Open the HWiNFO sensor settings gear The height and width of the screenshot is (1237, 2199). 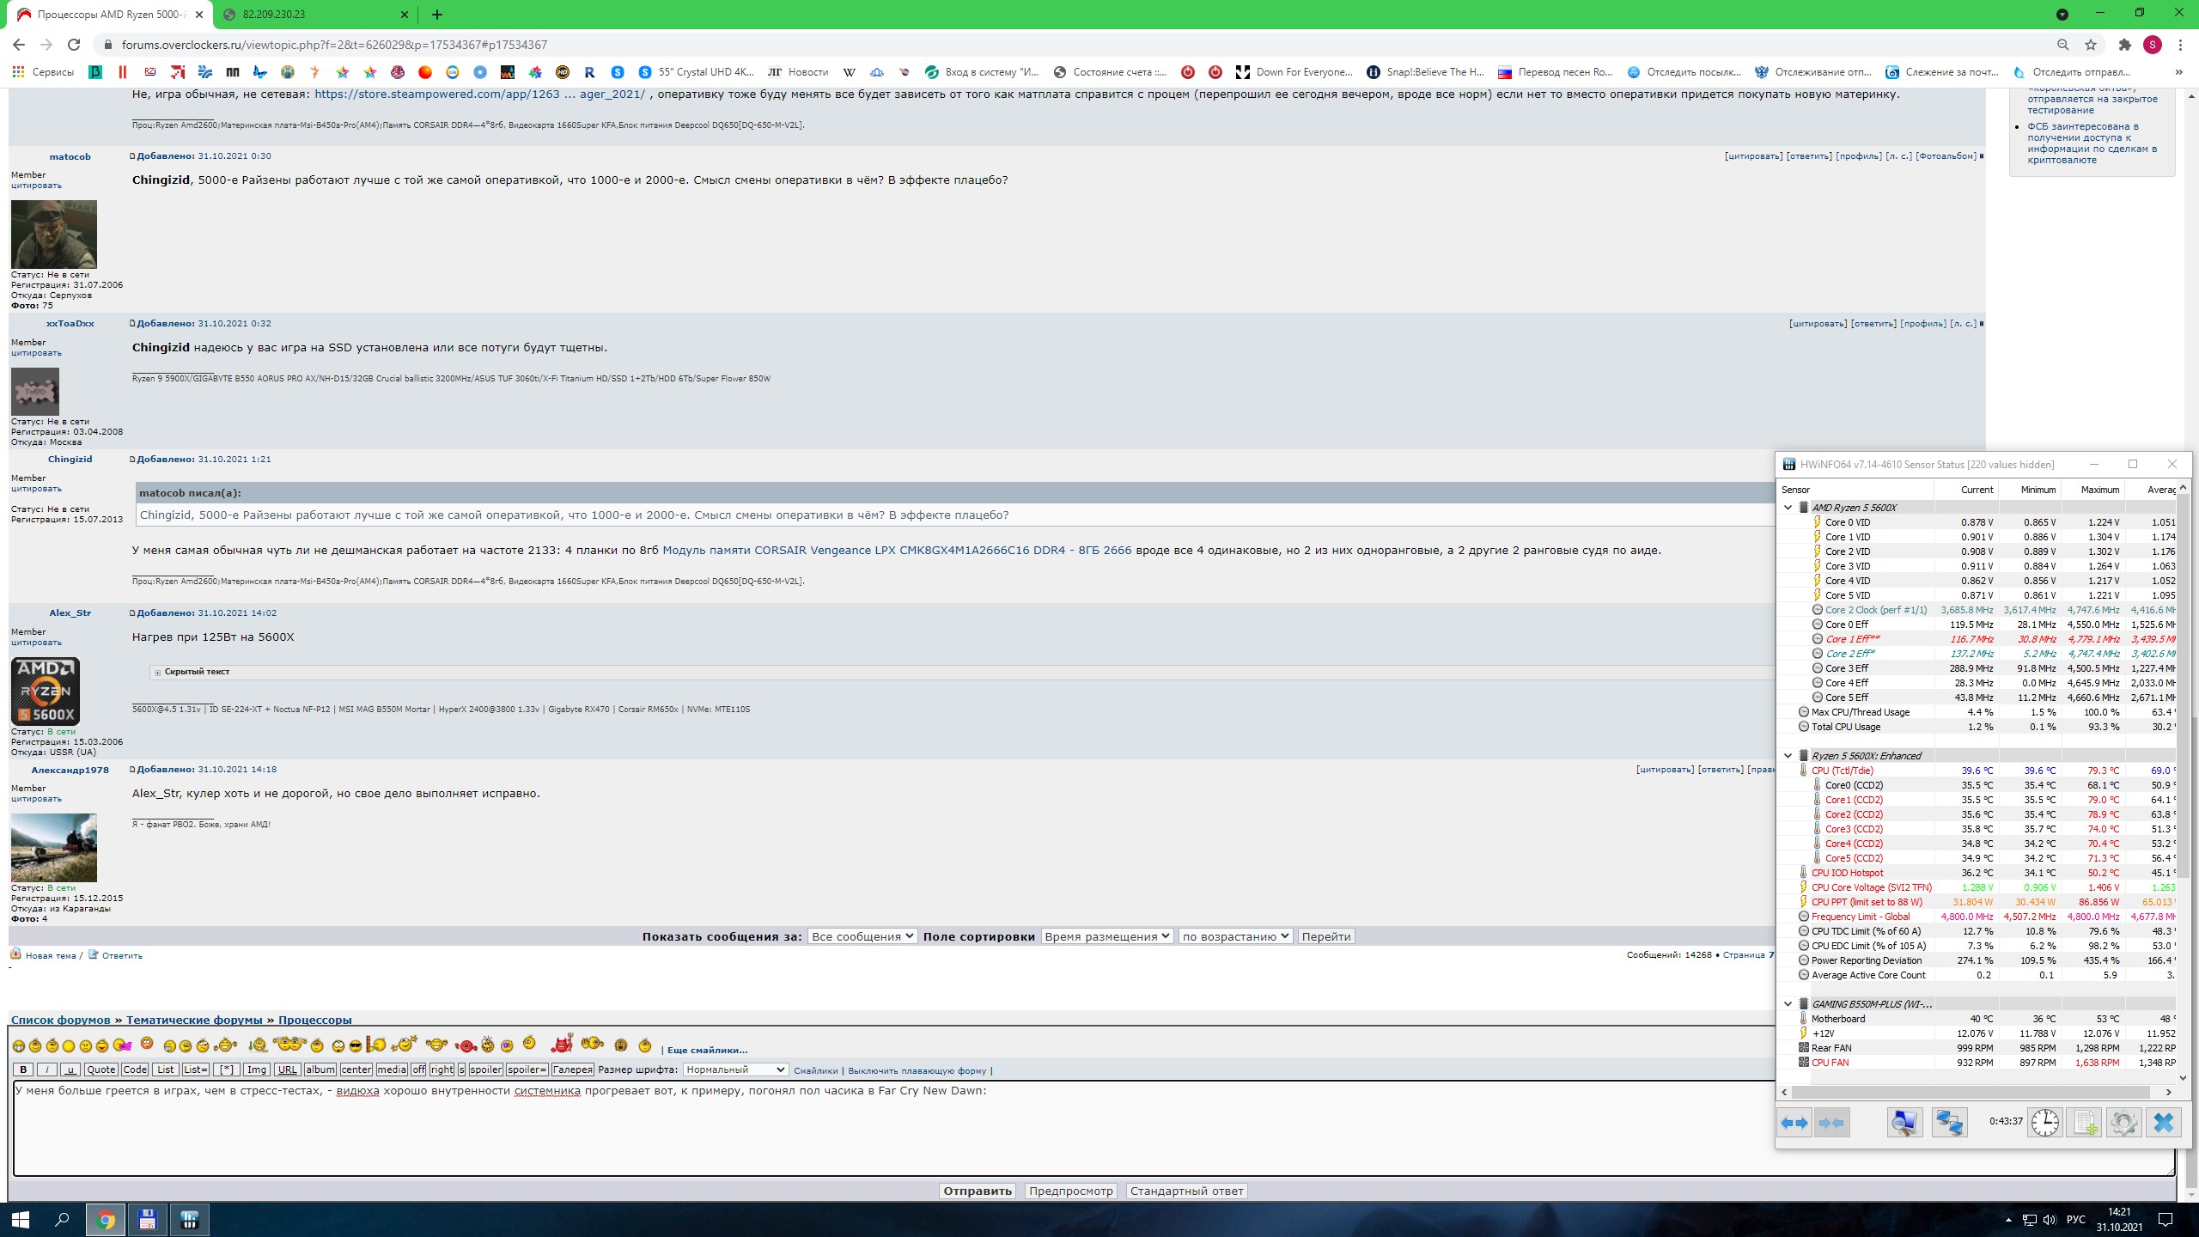[2123, 1123]
